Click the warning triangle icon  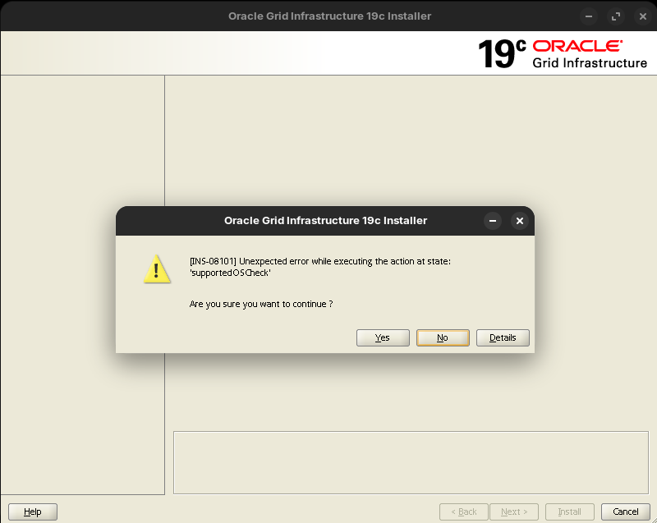coord(157,268)
